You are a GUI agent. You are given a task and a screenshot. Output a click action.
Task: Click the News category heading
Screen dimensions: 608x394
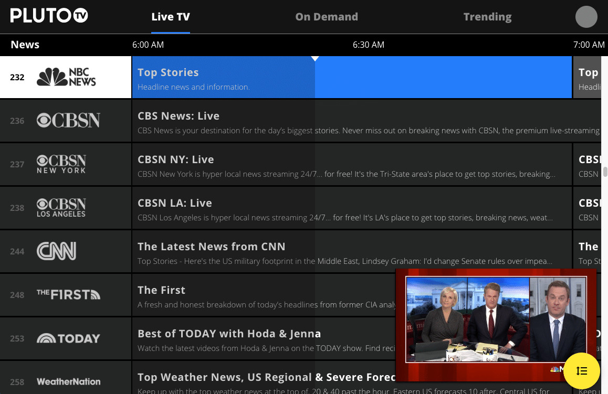(x=25, y=45)
